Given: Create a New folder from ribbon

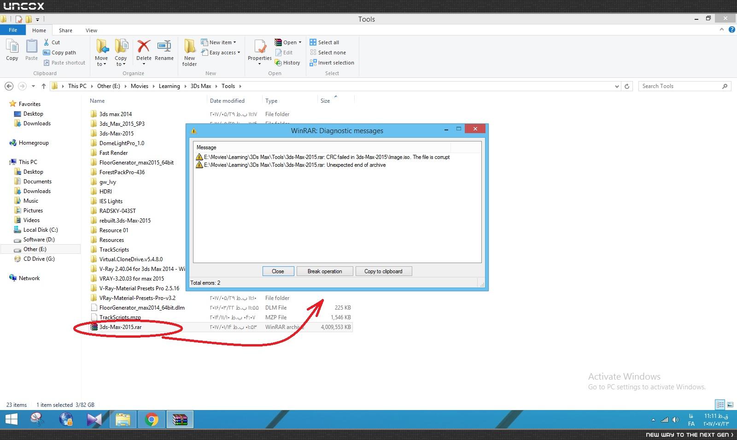Looking at the screenshot, I should (x=189, y=53).
